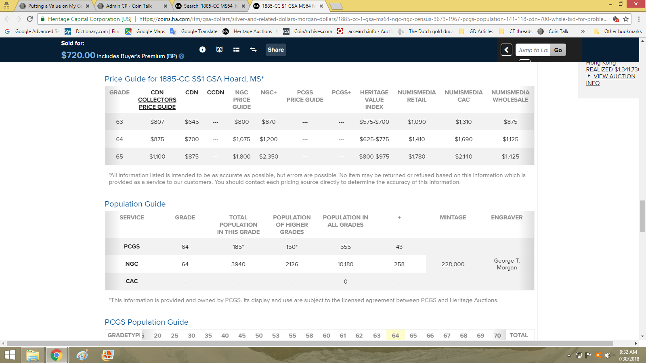Select highlighted grade 64 in PCGS Population Guide

tap(395, 335)
